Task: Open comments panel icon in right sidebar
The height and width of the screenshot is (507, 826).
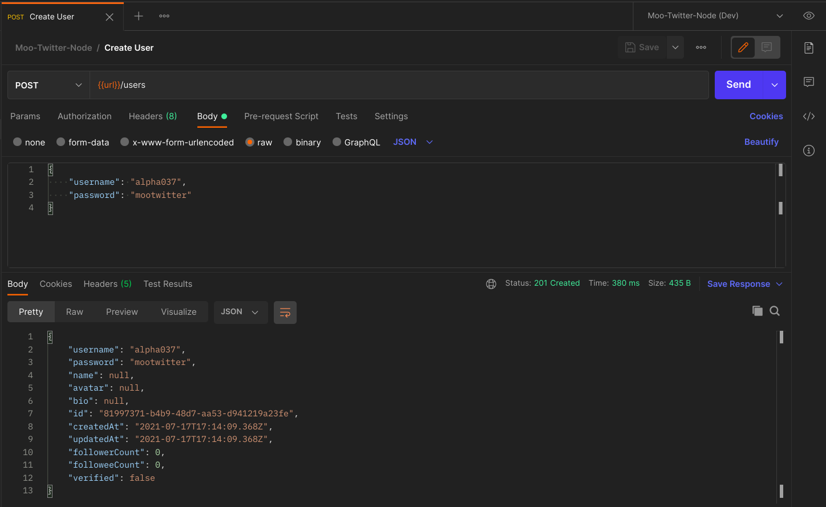Action: (x=809, y=82)
